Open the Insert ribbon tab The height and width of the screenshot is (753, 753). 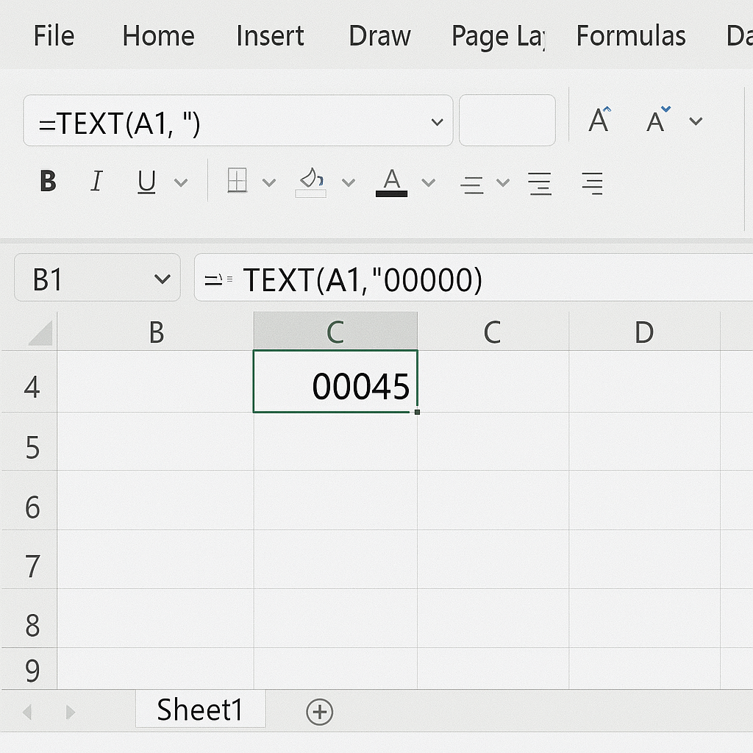(x=270, y=35)
